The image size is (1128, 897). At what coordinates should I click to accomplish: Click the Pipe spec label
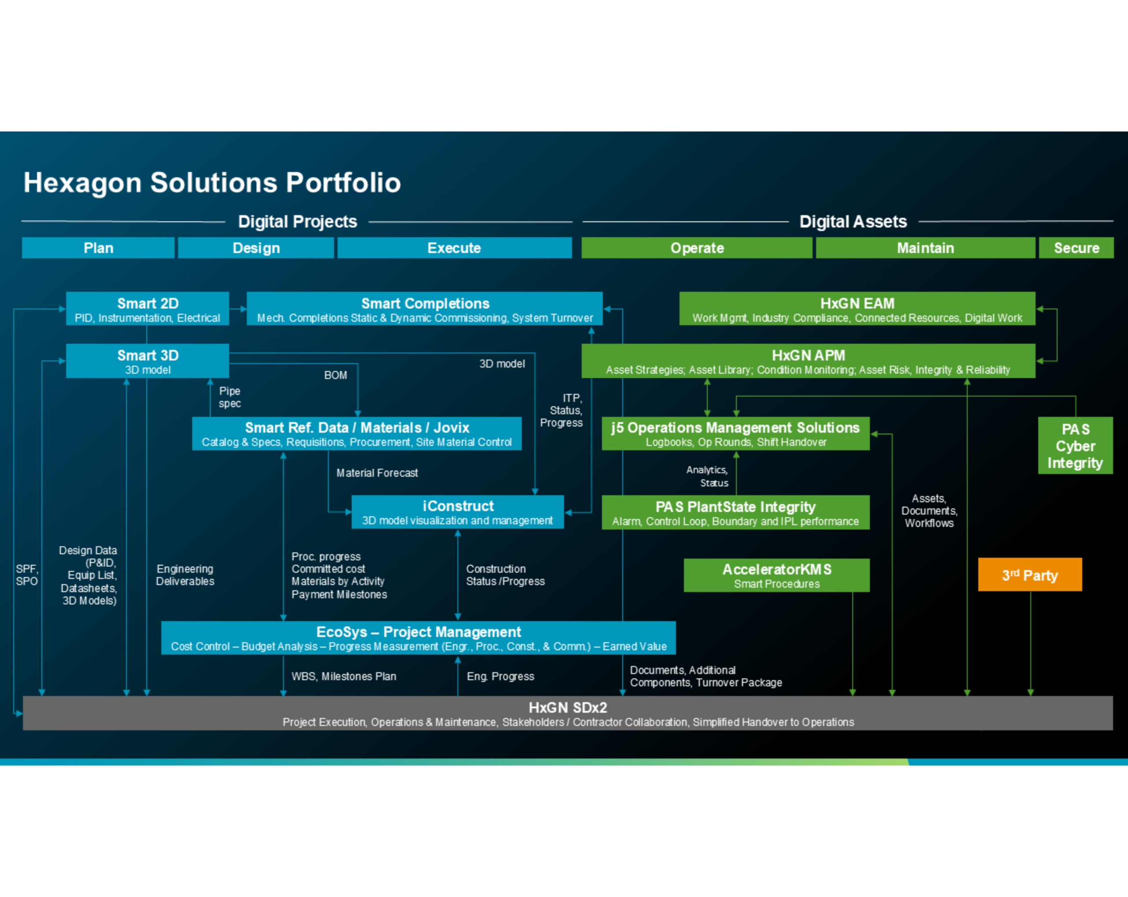pyautogui.click(x=229, y=397)
